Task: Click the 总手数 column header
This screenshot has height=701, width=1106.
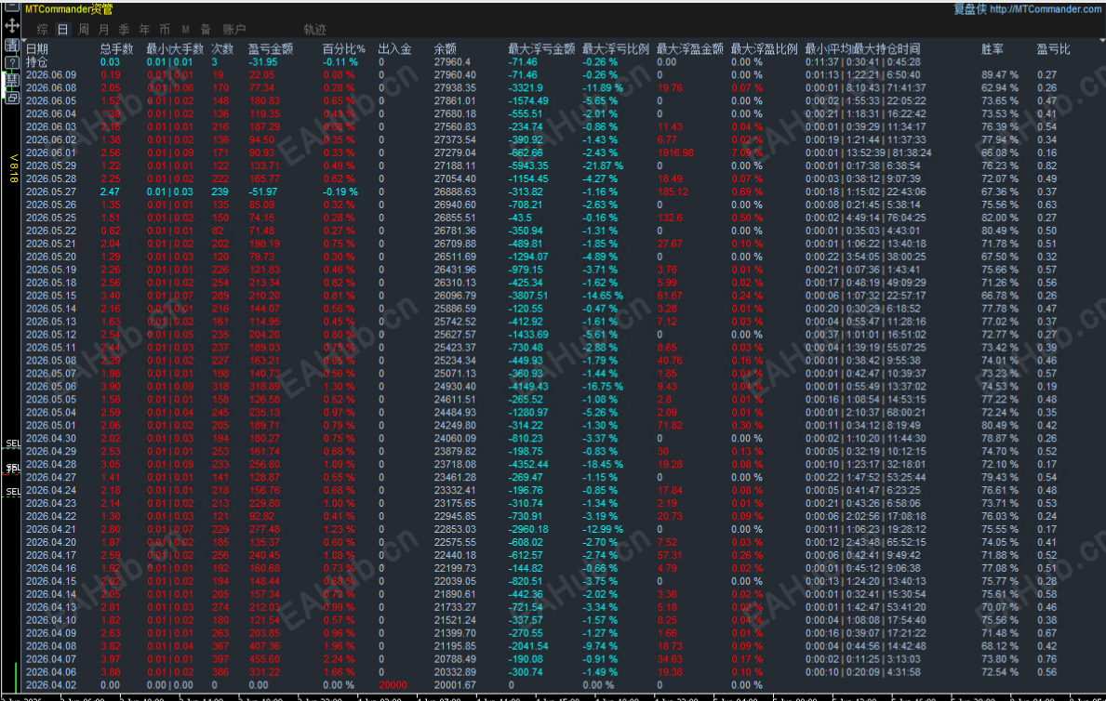Action: click(x=116, y=48)
